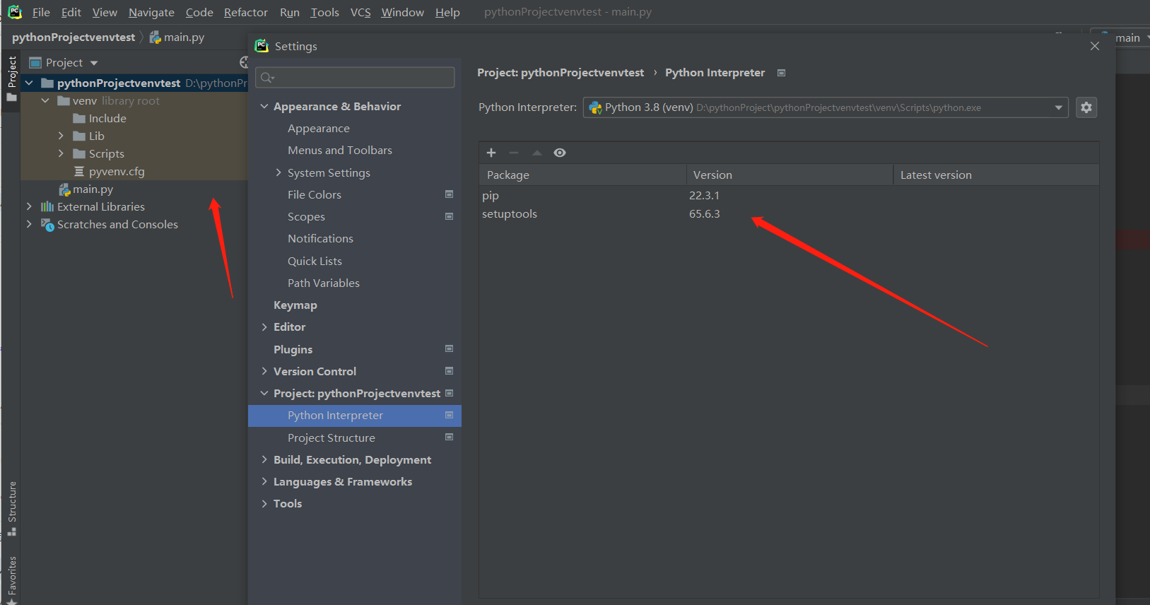
Task: Click the project-level icon on Project Structure row
Action: point(449,437)
